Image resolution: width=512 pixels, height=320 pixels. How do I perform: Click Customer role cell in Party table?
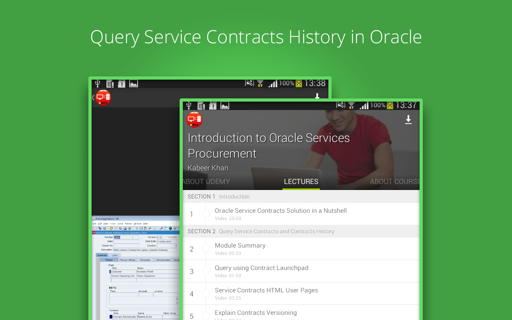point(124,272)
